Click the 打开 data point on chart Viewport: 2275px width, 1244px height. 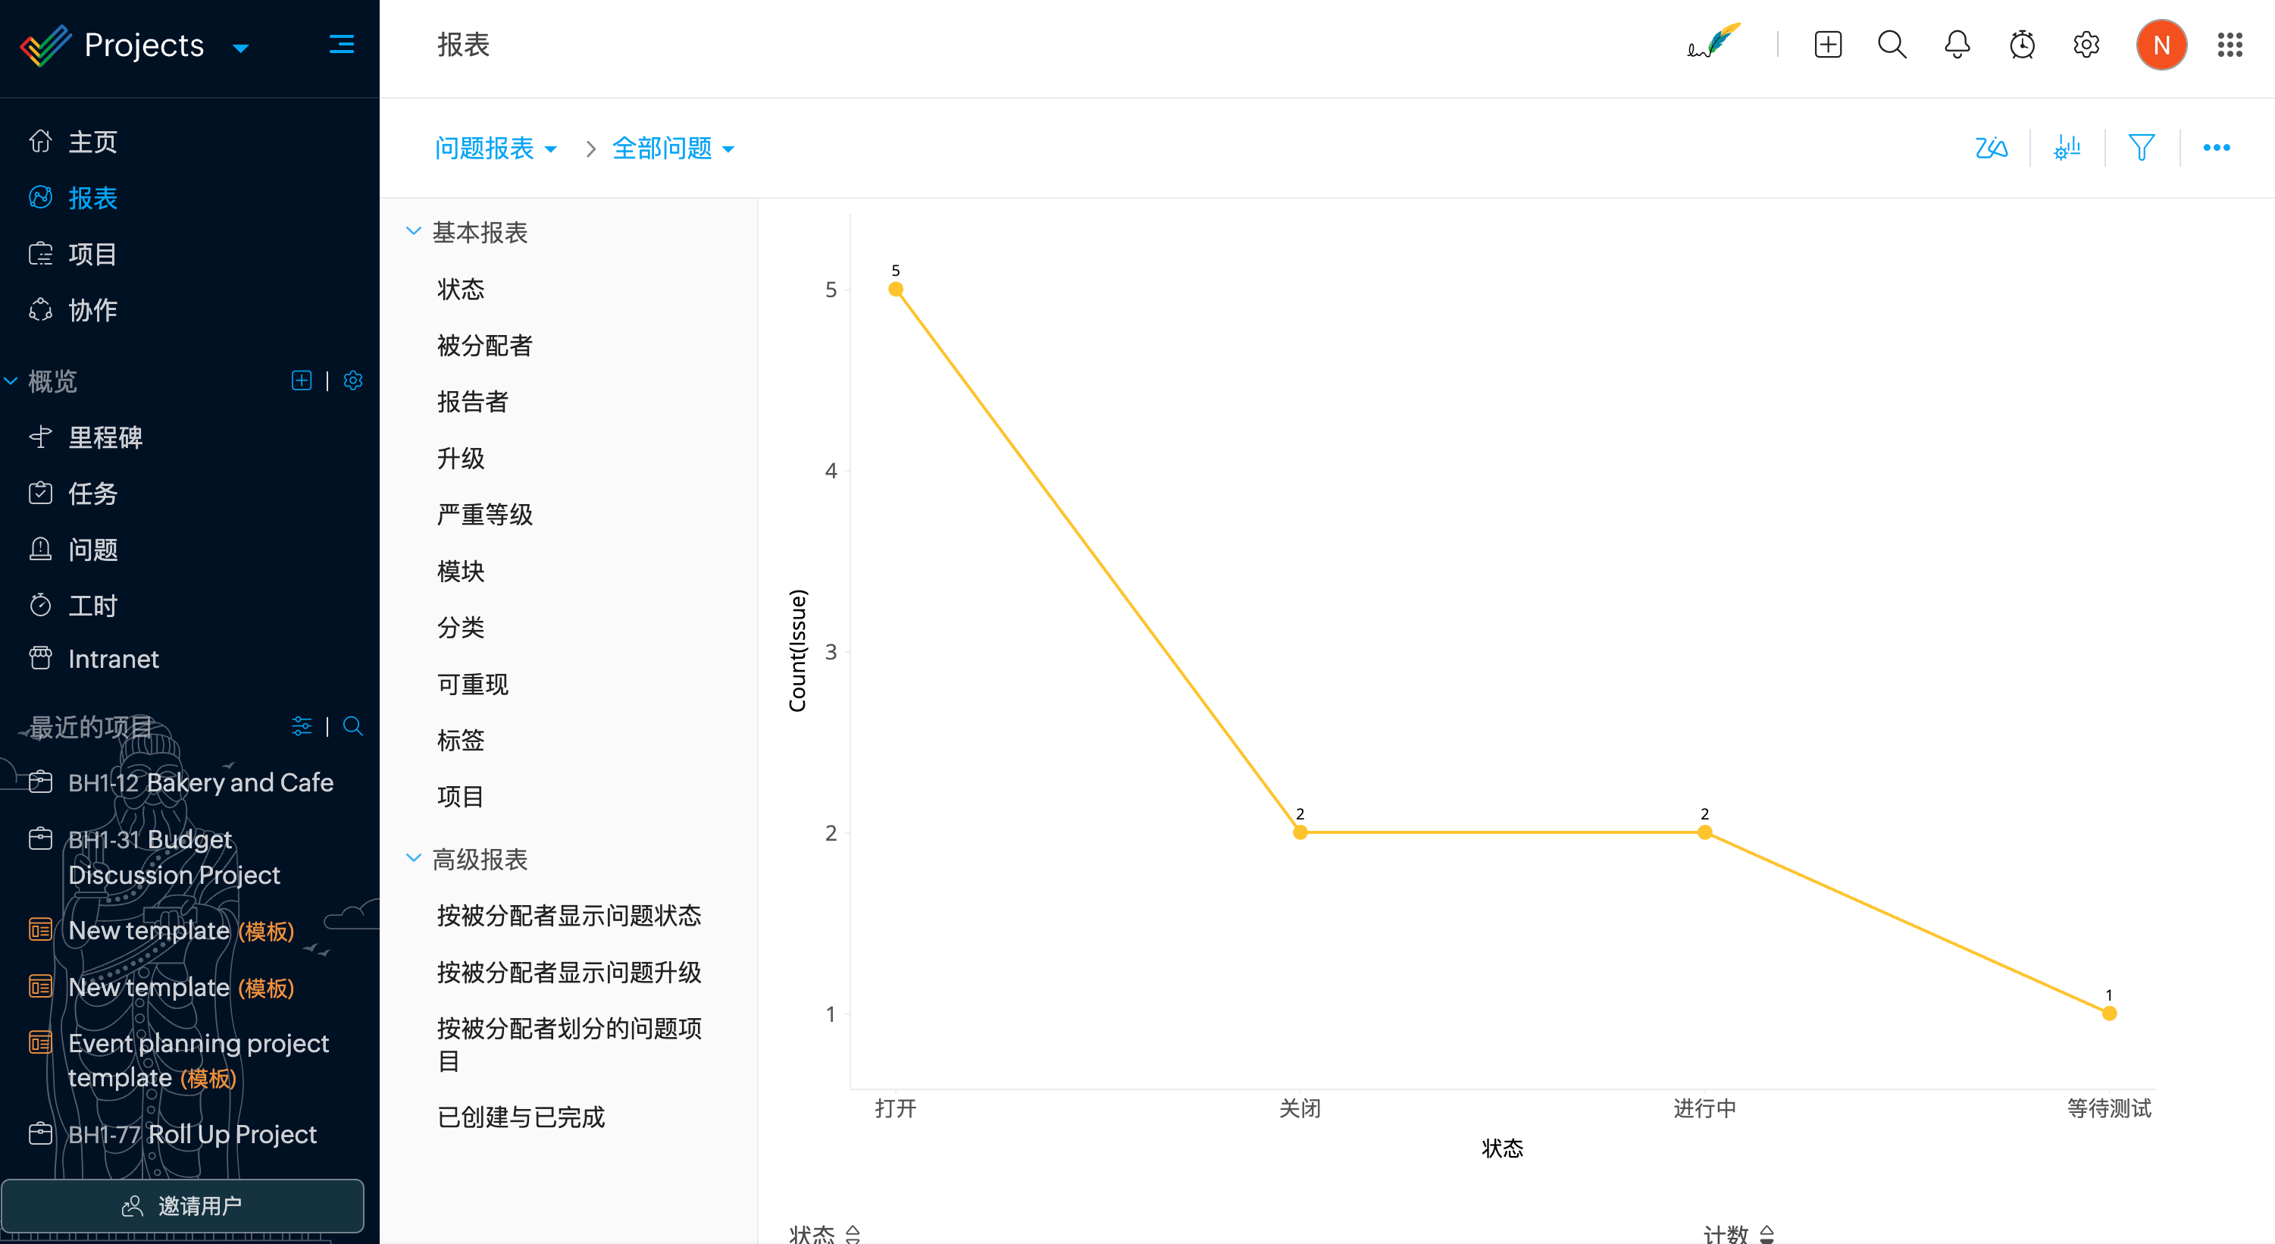coord(896,289)
